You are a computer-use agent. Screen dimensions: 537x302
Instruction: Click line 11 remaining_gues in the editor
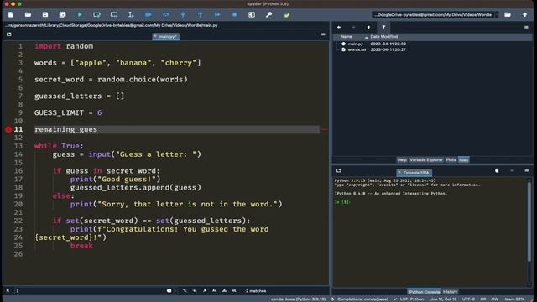click(x=65, y=129)
